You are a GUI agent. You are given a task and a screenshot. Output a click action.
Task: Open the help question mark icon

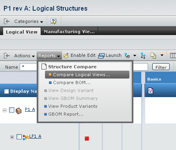point(53,21)
